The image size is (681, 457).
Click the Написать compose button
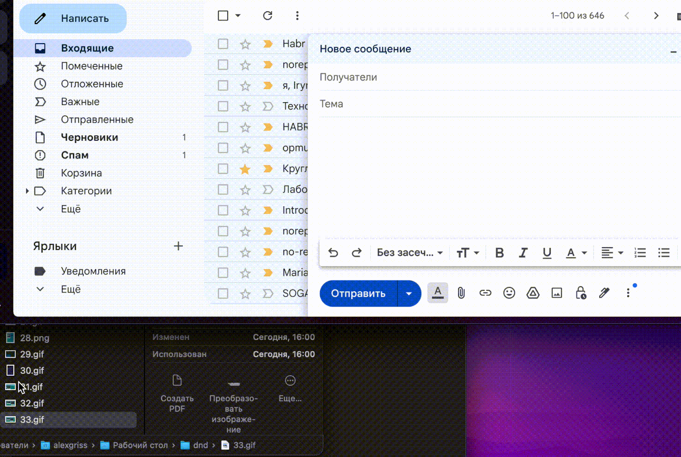coord(73,19)
